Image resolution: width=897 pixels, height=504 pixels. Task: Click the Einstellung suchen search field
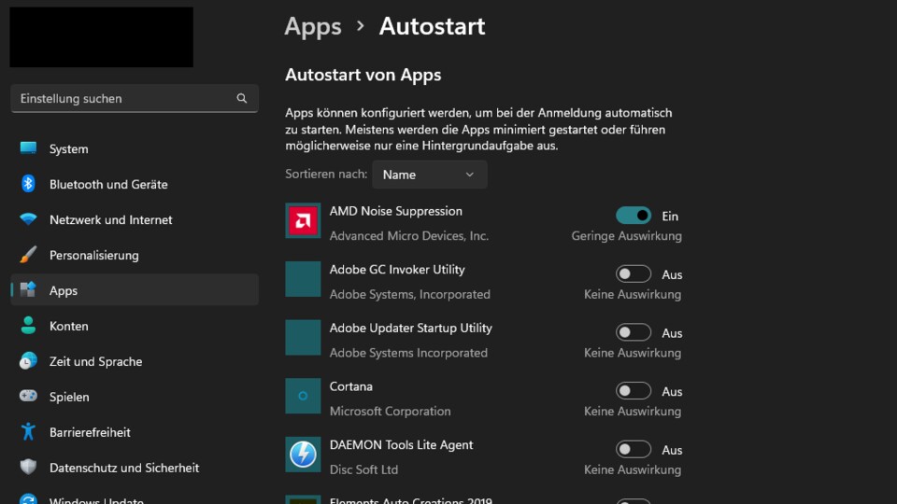pyautogui.click(x=135, y=98)
